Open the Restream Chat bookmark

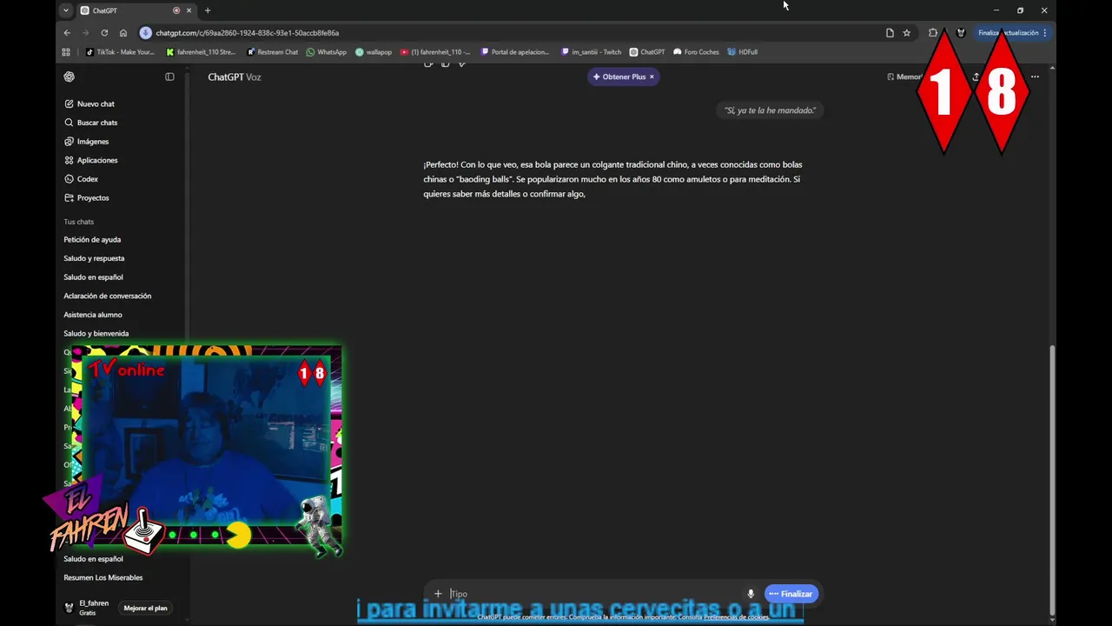point(272,52)
